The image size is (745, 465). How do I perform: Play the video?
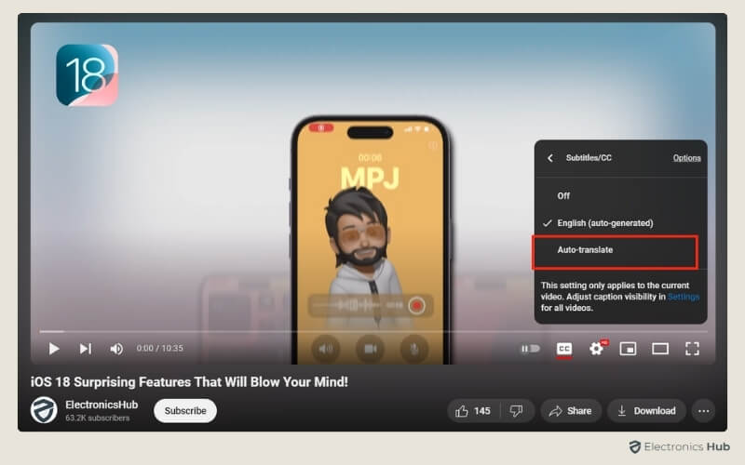point(54,349)
